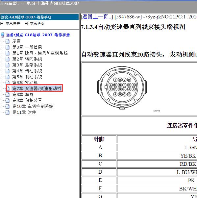197x198 pixels.
Task: Expand all menus via 菜单展开
Action: [13, 24]
